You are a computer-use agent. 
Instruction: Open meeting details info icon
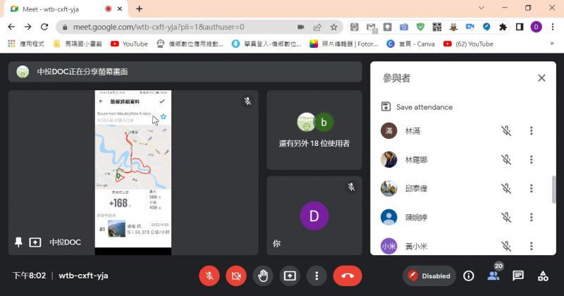468,276
